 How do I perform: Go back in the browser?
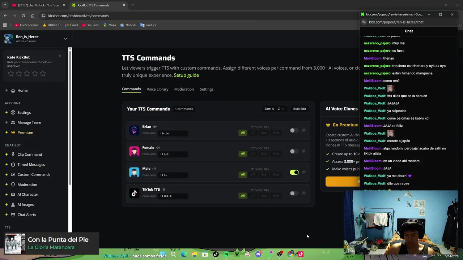tap(5, 16)
